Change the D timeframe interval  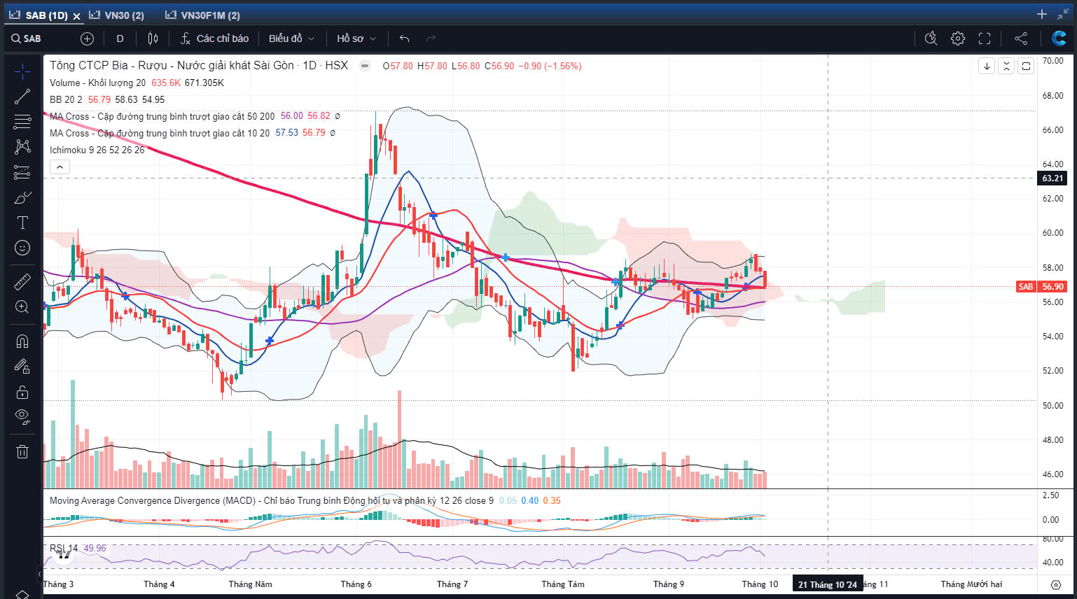tap(120, 38)
